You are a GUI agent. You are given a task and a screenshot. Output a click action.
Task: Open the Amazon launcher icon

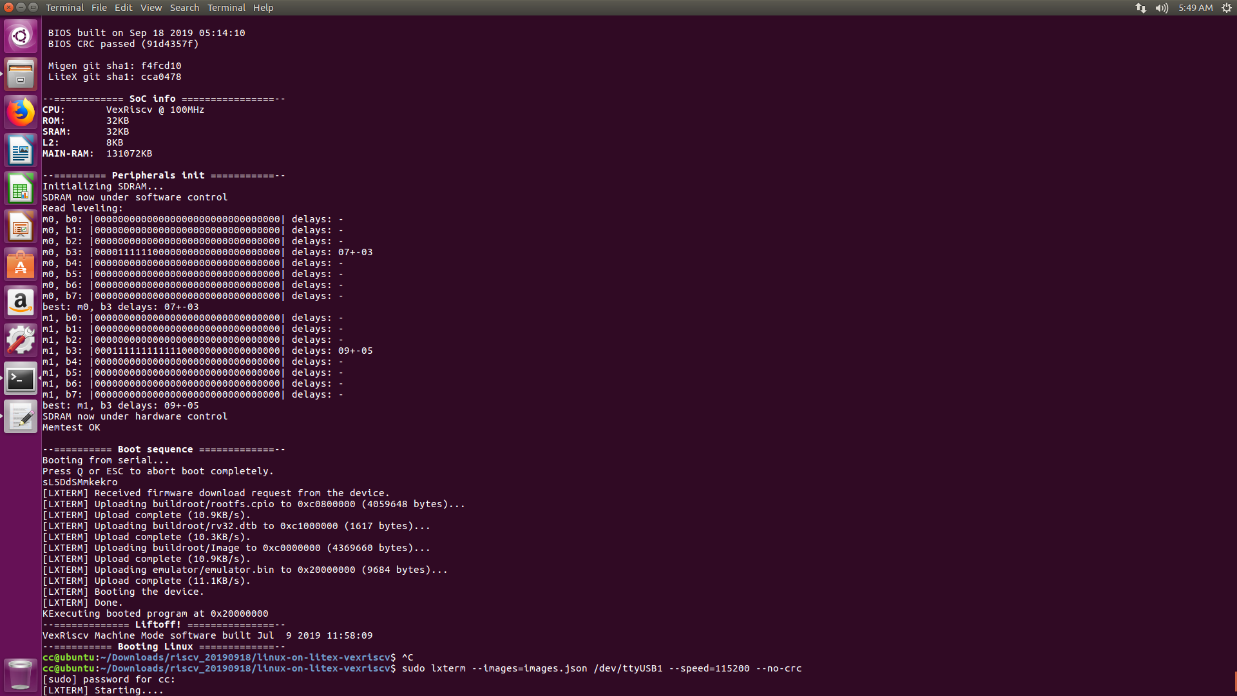click(x=21, y=302)
